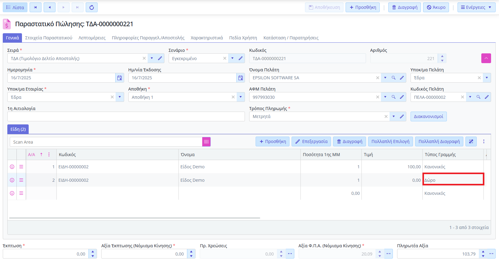The image size is (499, 261).
Task: Open the Κατάσταση / Παρατηρήσεις tab
Action: tap(291, 38)
